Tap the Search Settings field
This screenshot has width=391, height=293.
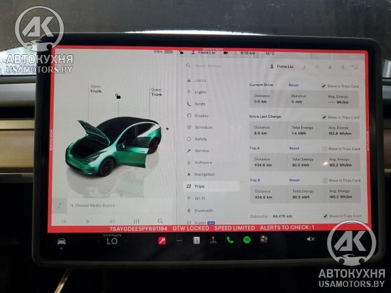click(x=208, y=66)
